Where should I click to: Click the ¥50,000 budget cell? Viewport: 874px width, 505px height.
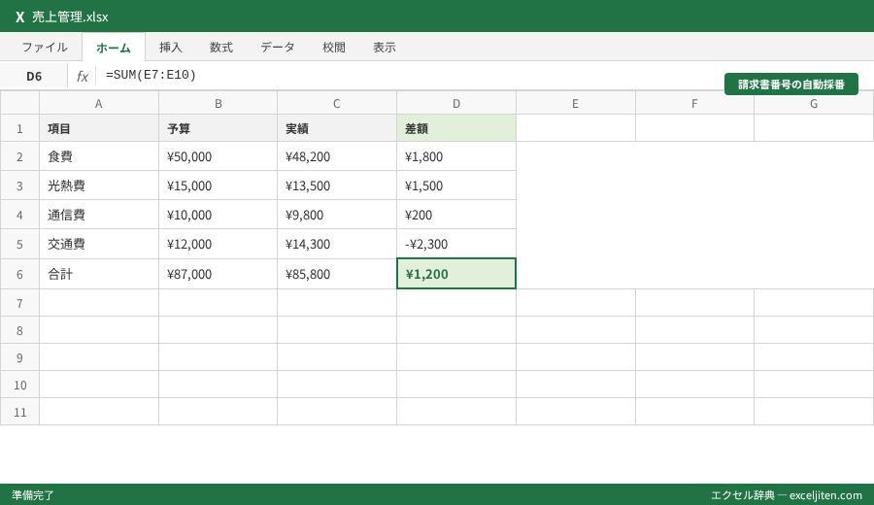point(218,156)
